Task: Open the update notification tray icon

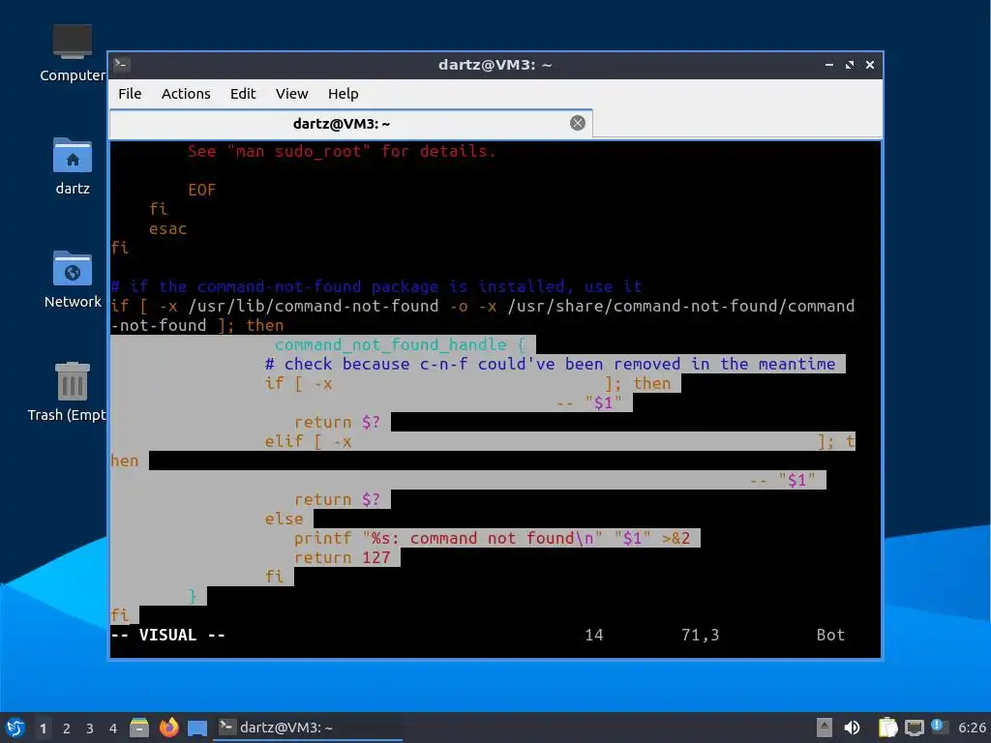Action: pyautogui.click(x=939, y=727)
